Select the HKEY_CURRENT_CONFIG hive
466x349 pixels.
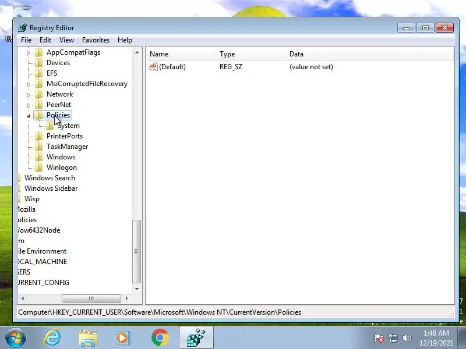point(43,283)
